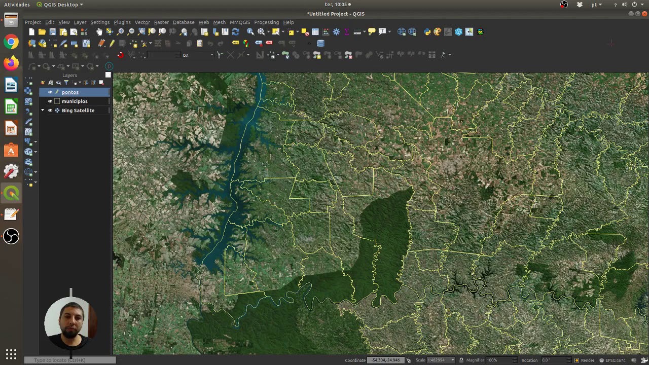Screen dimensions: 649x365
Task: Click the Add Point Feature tool
Action: click(133, 43)
